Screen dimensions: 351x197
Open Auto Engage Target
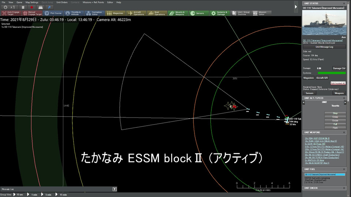click(x=11, y=13)
